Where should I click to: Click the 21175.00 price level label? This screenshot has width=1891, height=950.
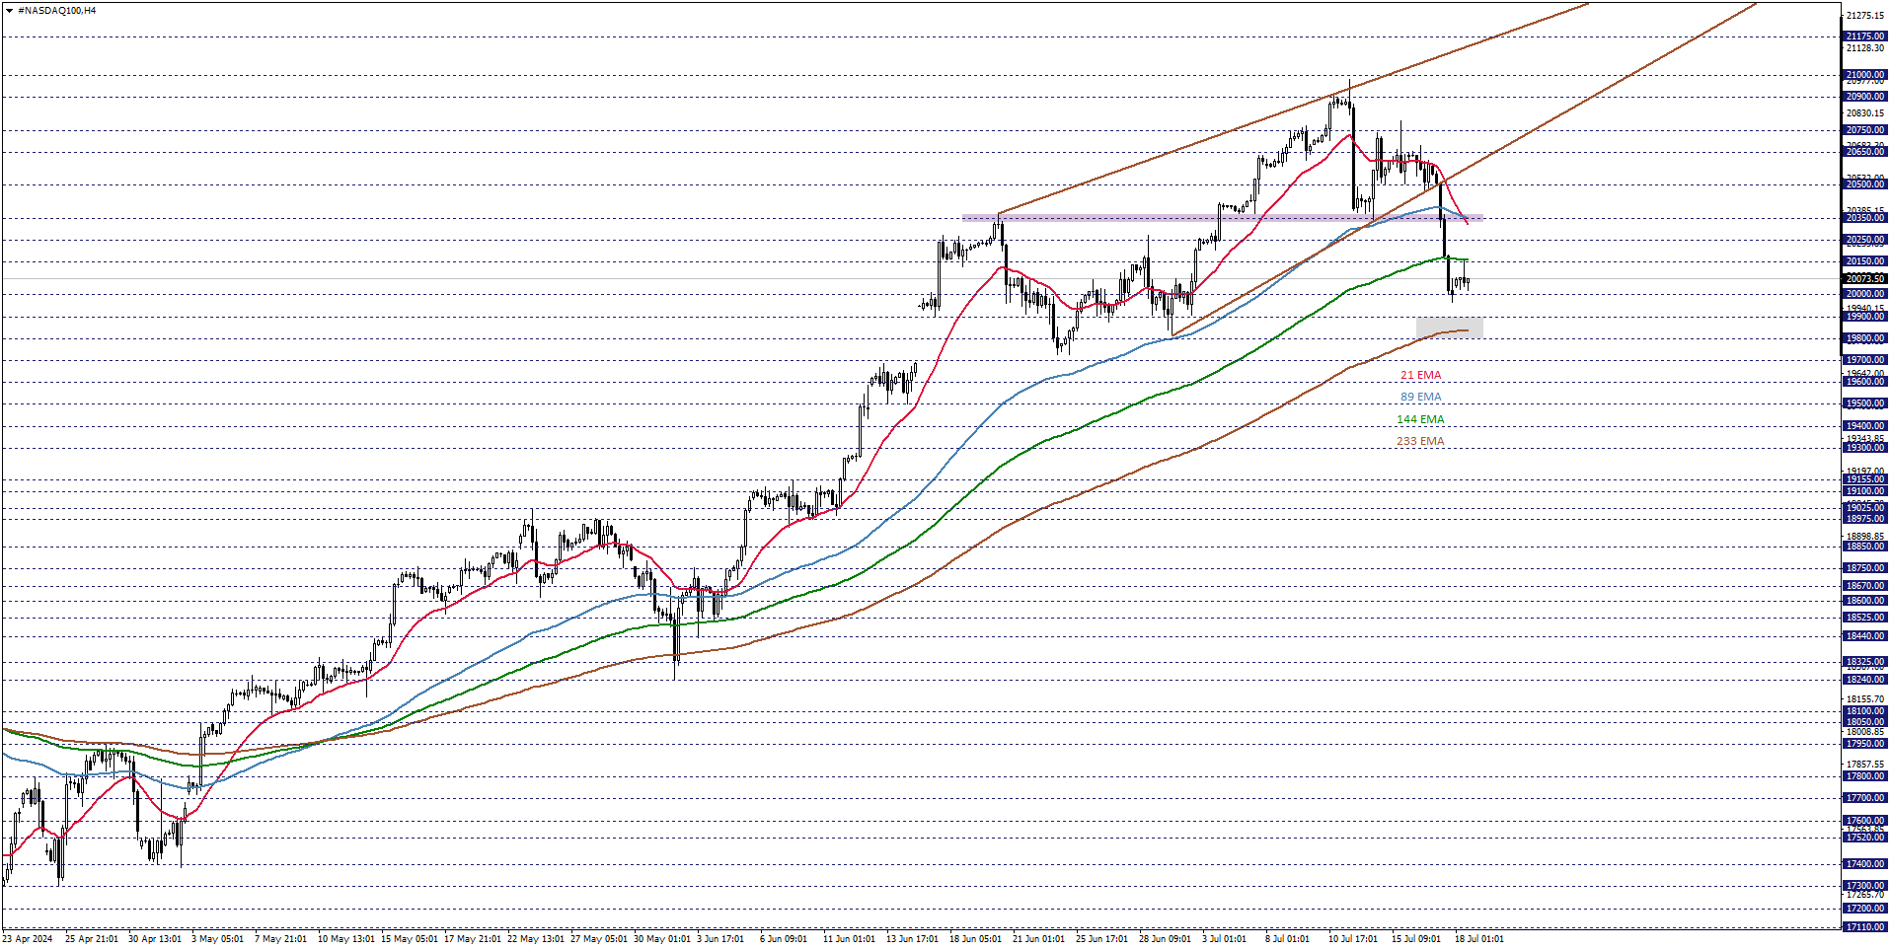click(1865, 37)
